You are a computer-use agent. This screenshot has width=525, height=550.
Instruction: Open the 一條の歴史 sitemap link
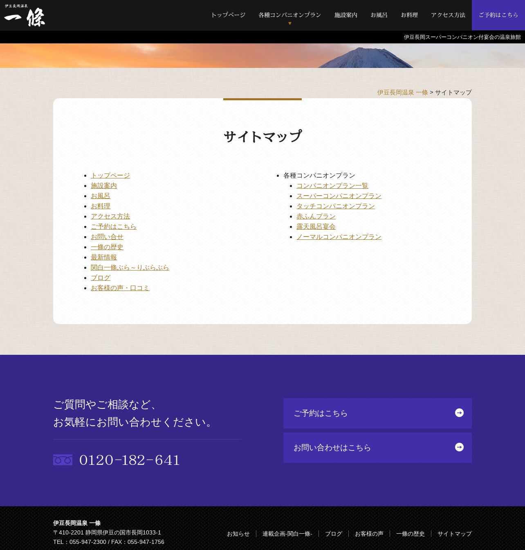pyautogui.click(x=107, y=247)
